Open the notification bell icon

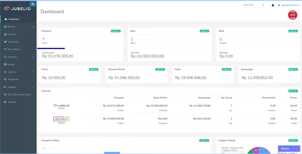(x=273, y=5)
